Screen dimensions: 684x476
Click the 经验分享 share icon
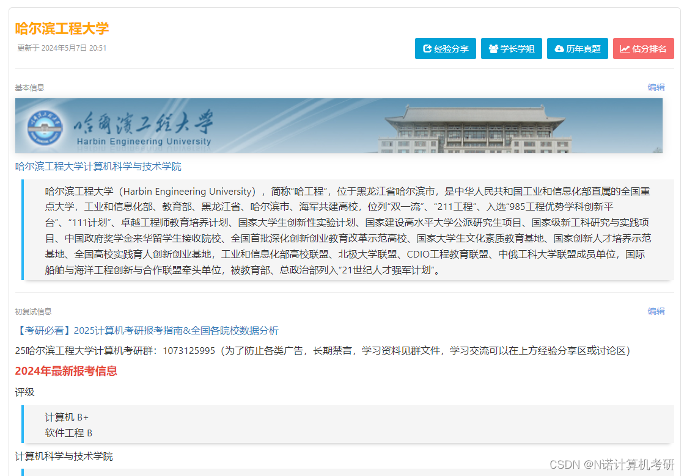pos(427,49)
